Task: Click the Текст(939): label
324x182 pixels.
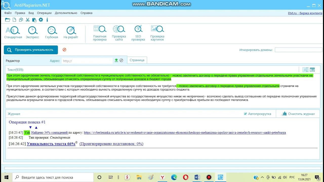Action: pos(15,70)
